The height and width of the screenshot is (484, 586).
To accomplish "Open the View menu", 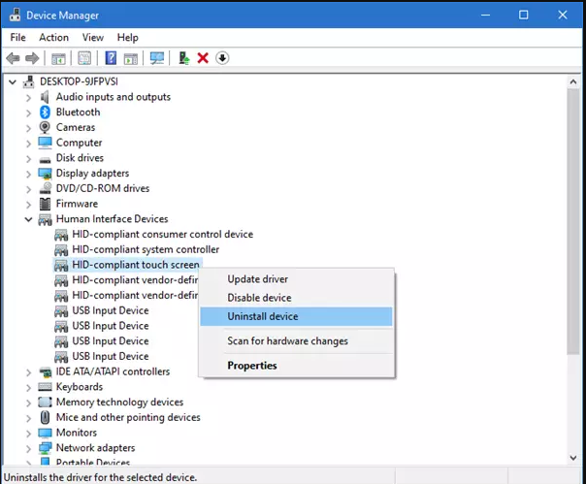I will 93,37.
